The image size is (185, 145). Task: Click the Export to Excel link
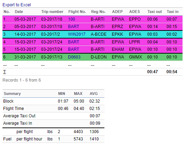point(16,5)
